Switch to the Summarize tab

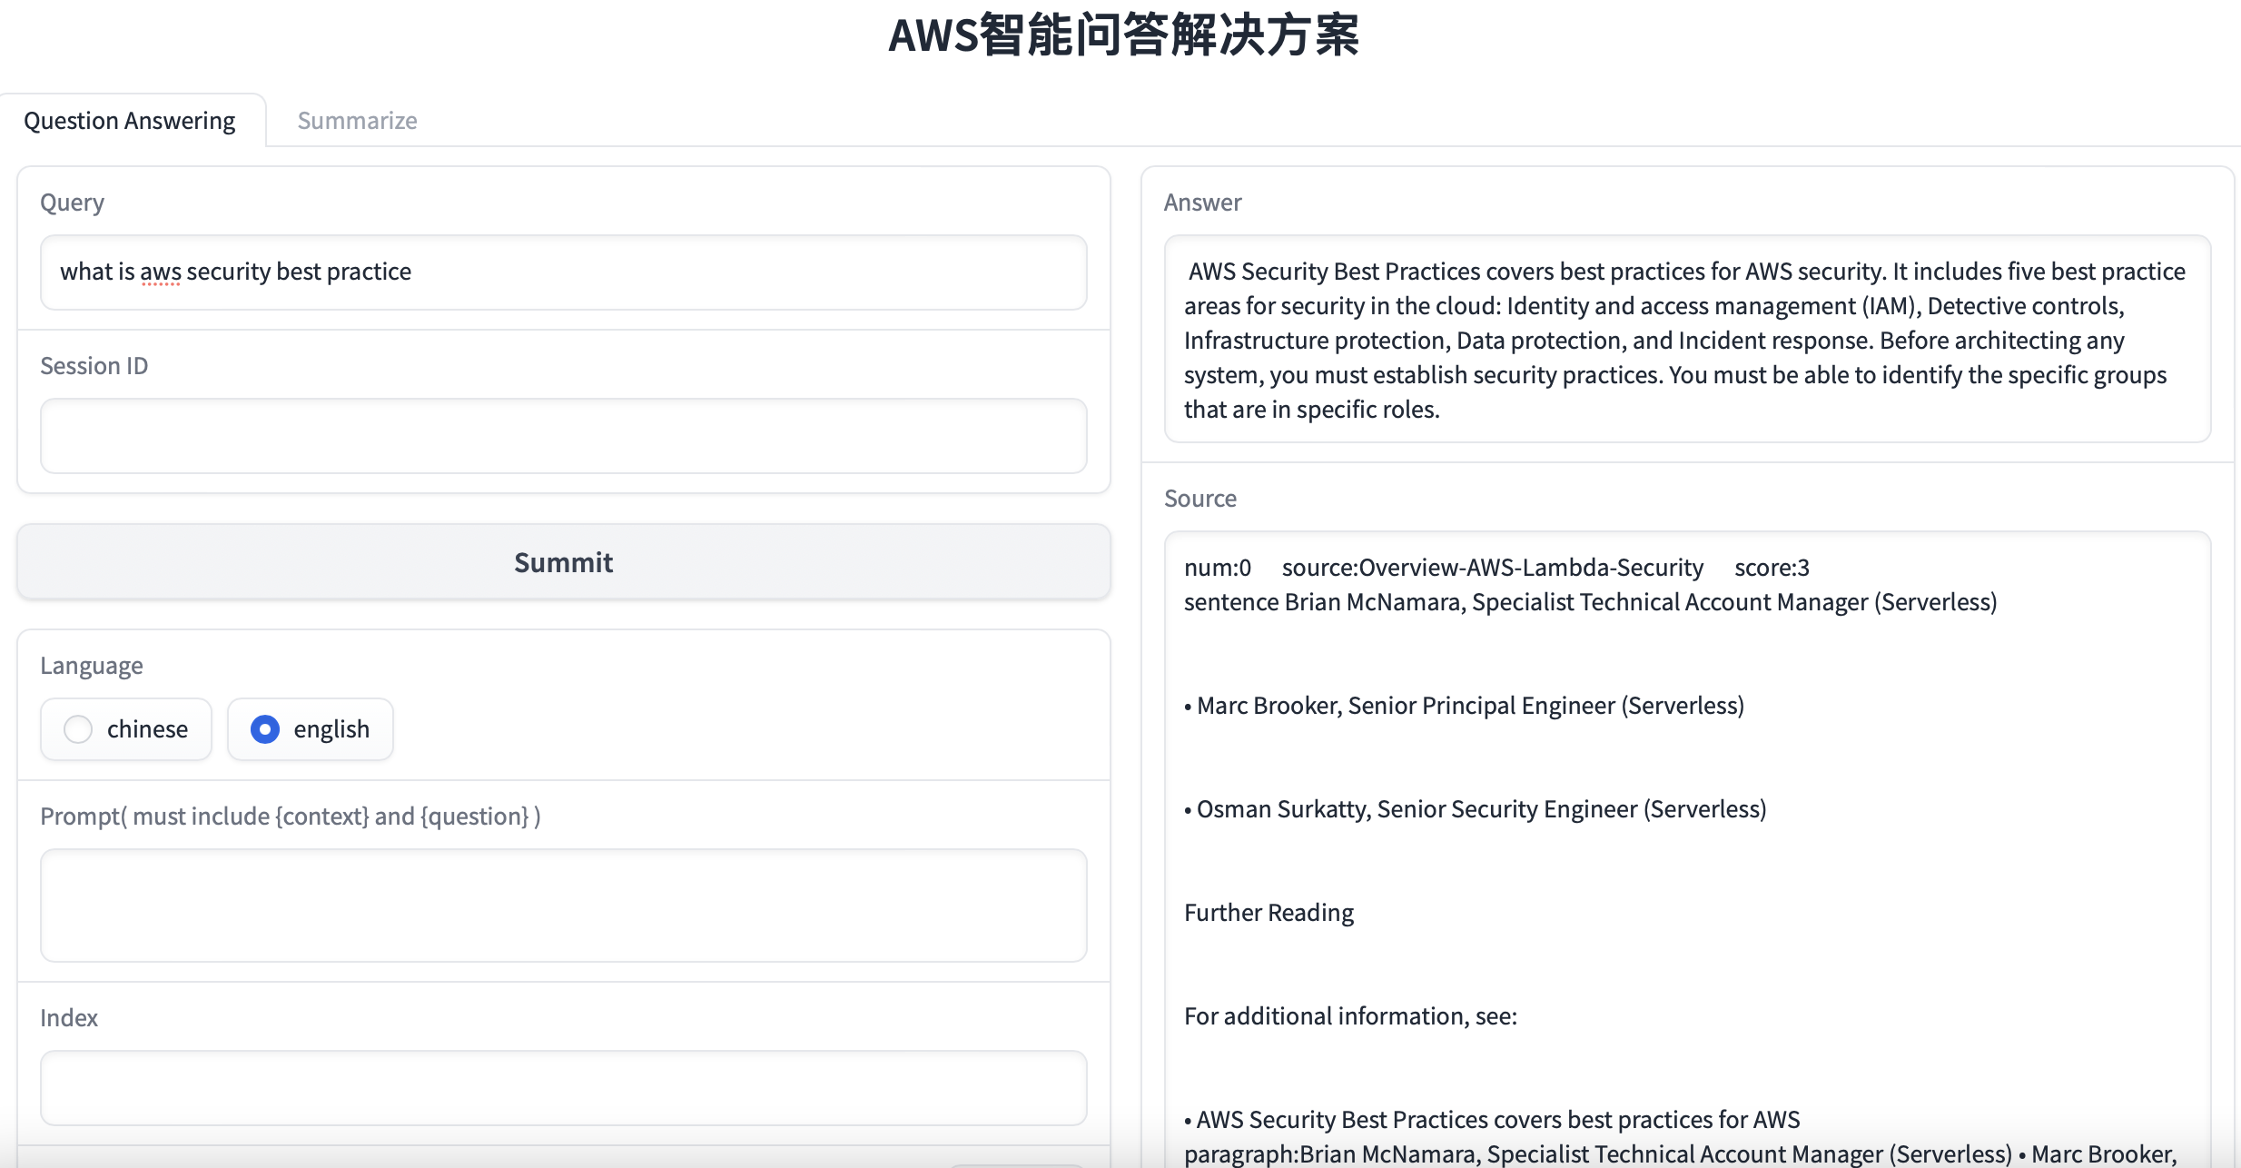[357, 121]
